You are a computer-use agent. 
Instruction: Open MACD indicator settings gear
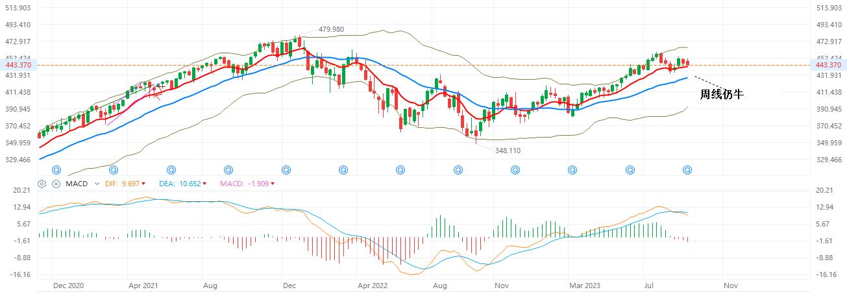[x=43, y=184]
